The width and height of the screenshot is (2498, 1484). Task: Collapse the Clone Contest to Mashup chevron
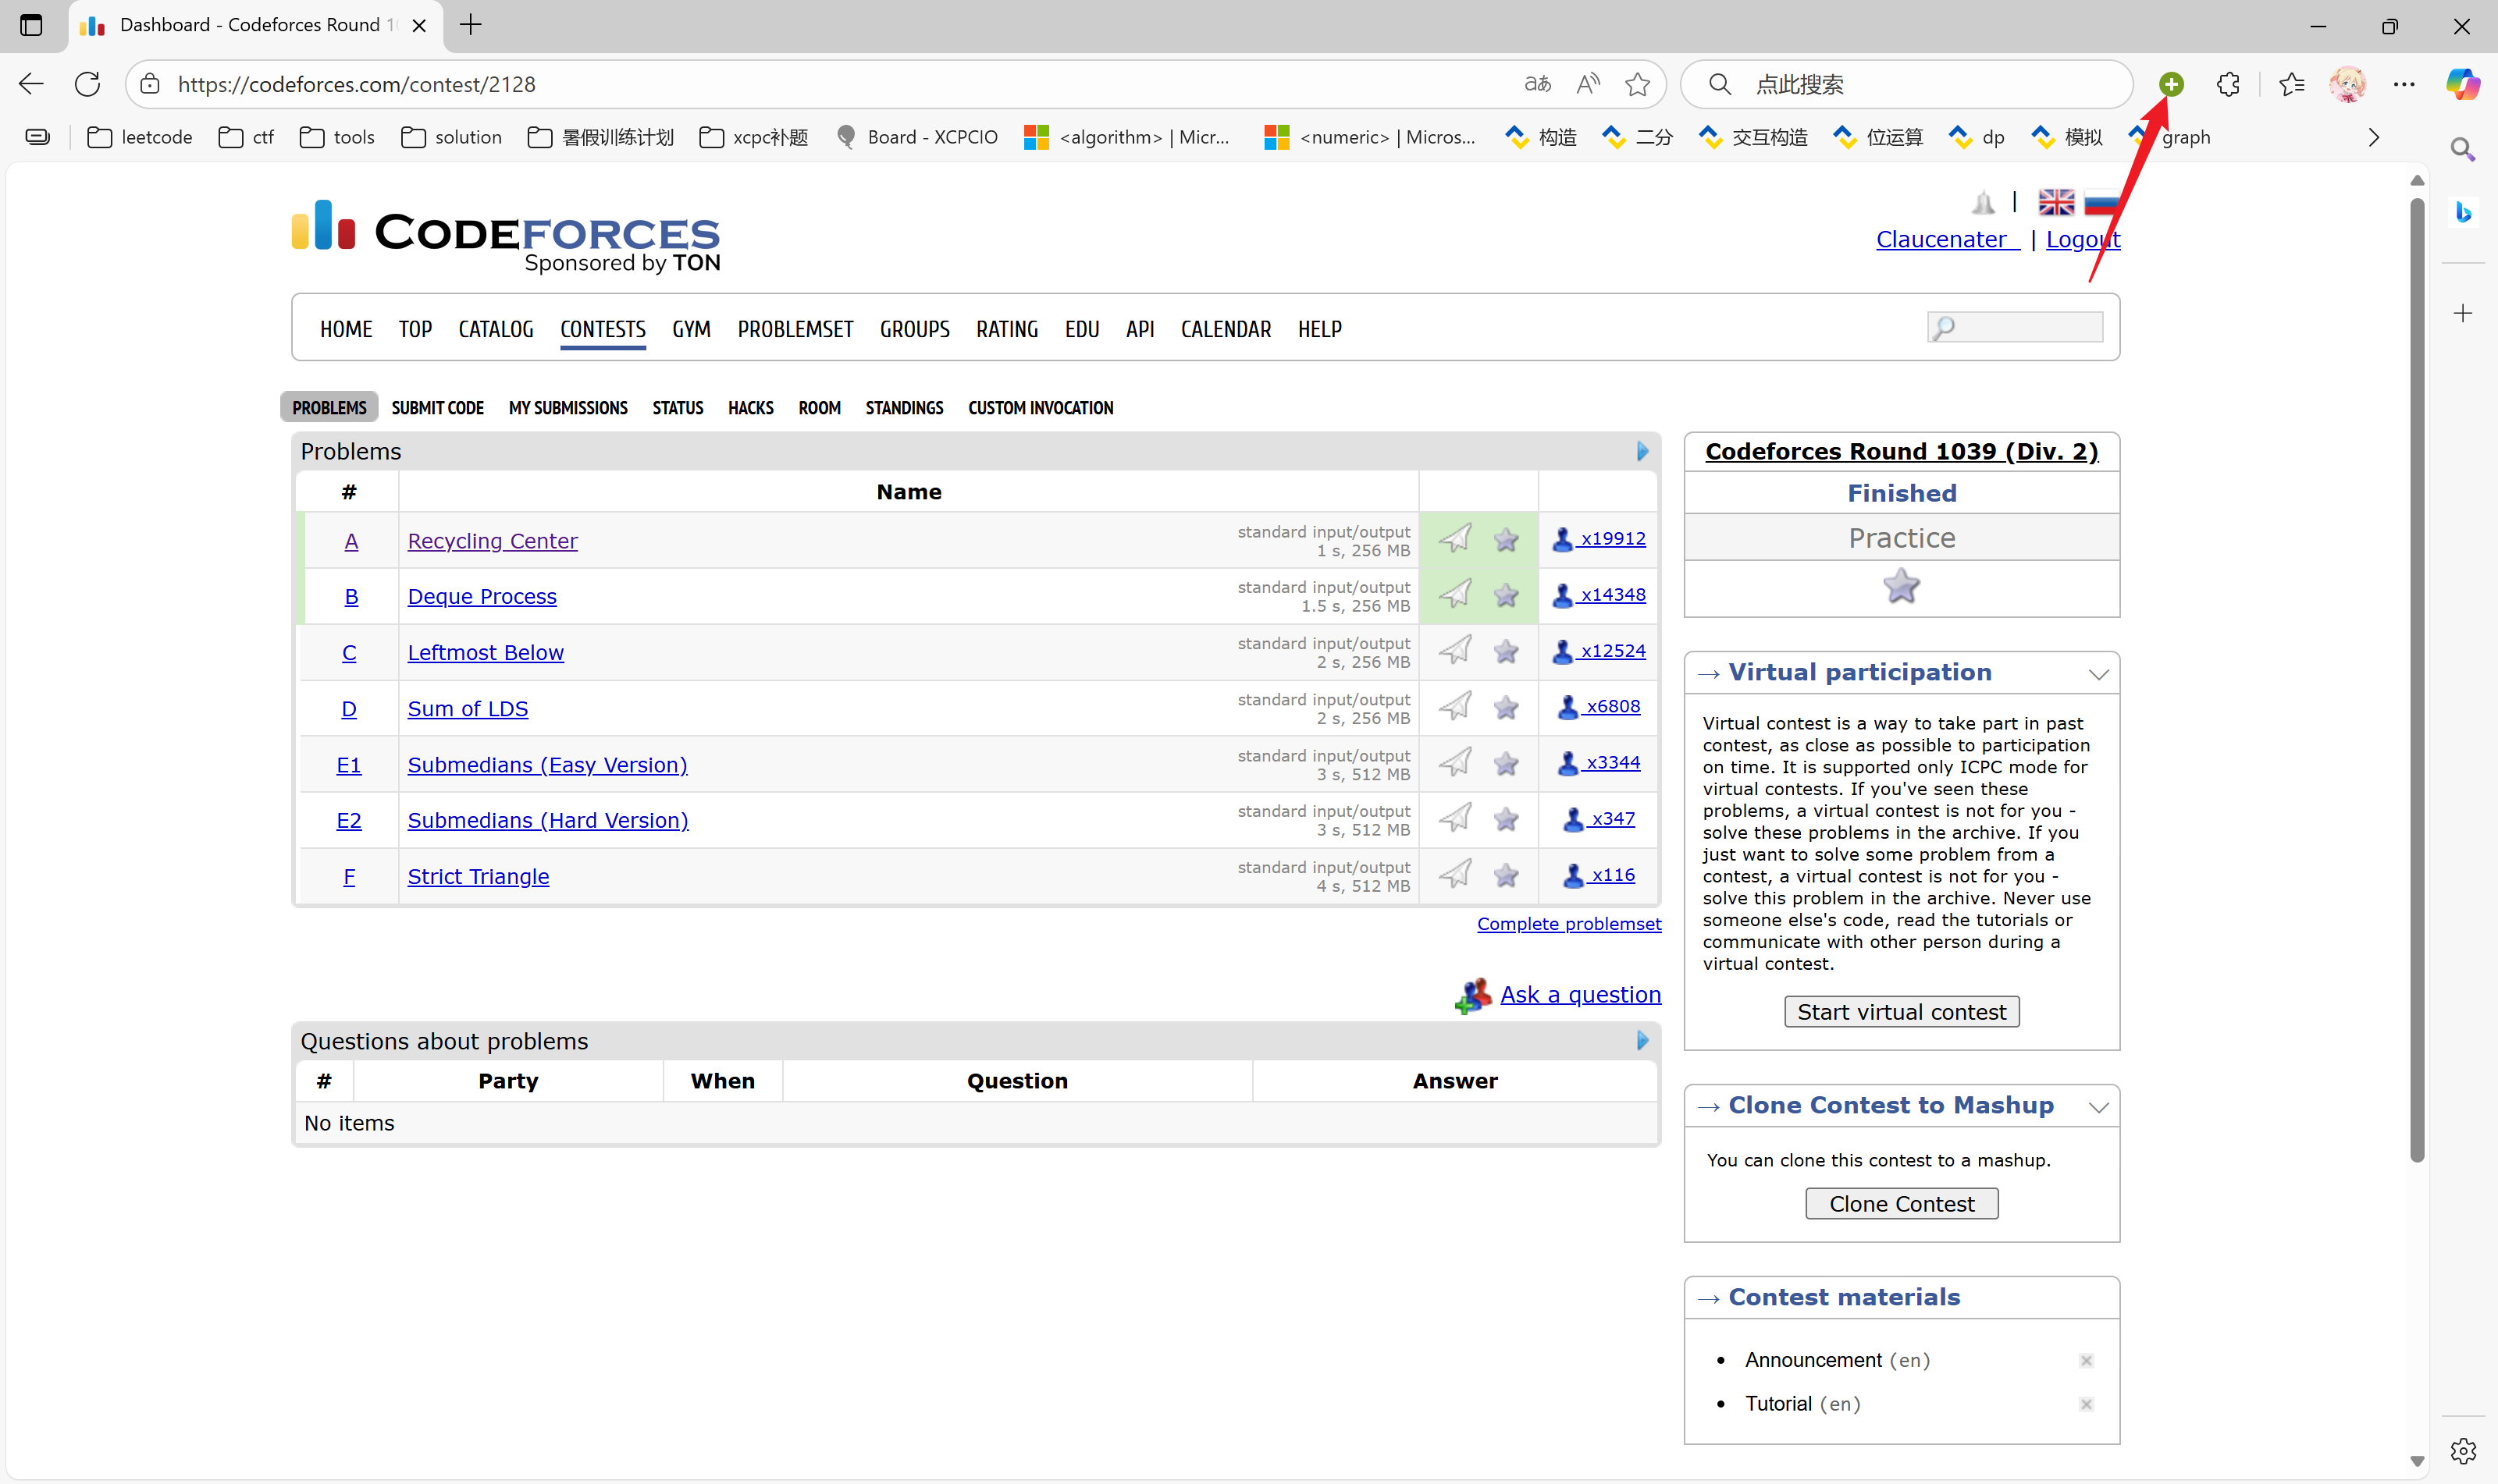click(2098, 1107)
